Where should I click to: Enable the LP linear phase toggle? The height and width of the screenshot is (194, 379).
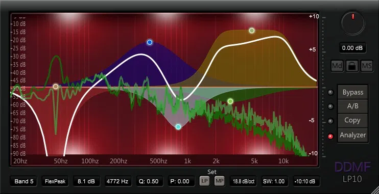[x=204, y=181]
